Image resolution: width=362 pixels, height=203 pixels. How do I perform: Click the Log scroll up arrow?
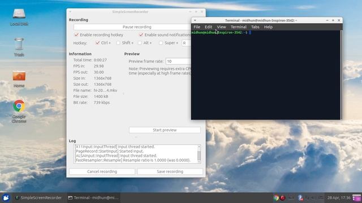[199, 147]
